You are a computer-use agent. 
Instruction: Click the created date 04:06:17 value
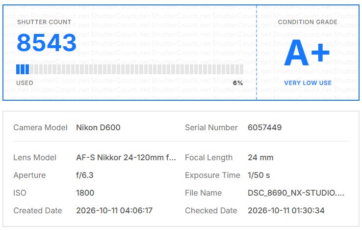114,210
